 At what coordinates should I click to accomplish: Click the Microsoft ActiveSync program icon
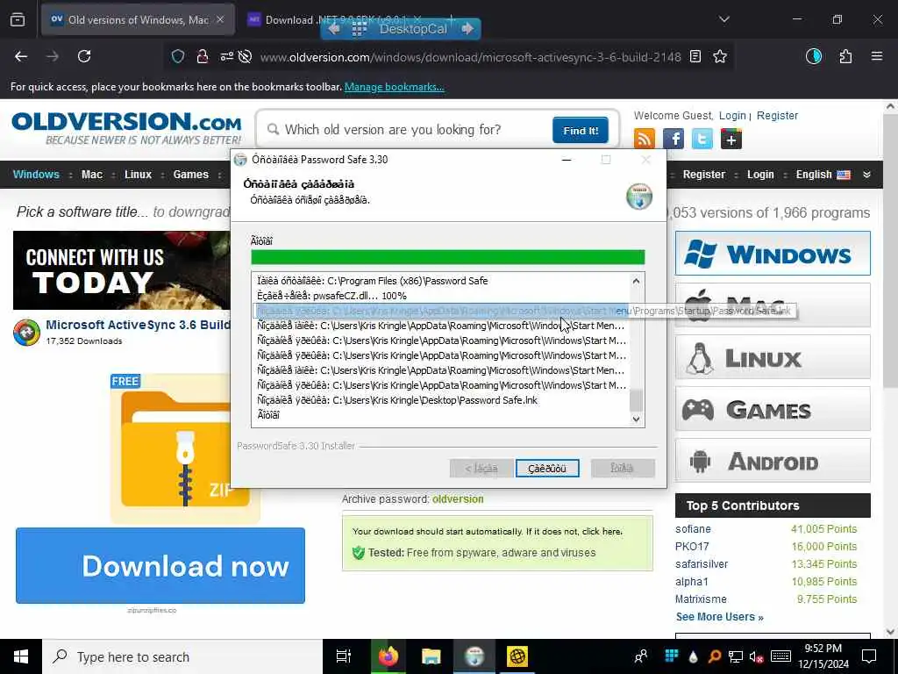click(x=27, y=333)
